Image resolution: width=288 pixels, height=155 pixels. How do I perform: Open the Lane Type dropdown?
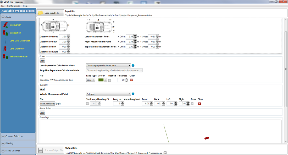pyautogui.click(x=91, y=80)
